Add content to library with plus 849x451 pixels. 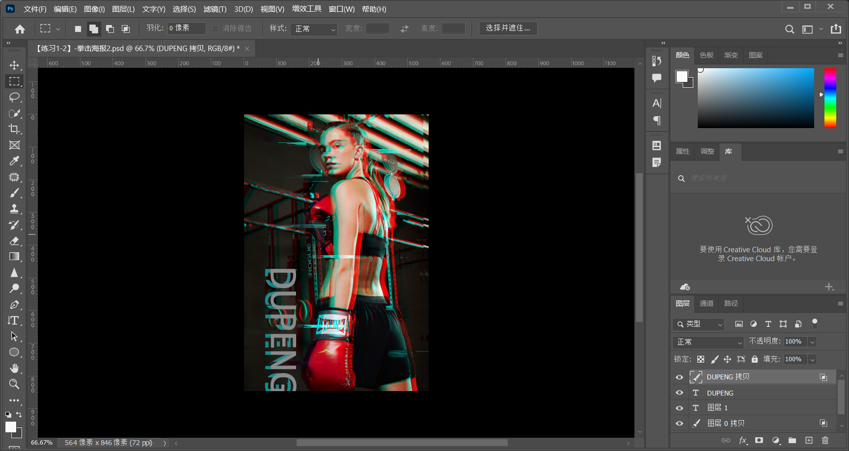tap(829, 287)
